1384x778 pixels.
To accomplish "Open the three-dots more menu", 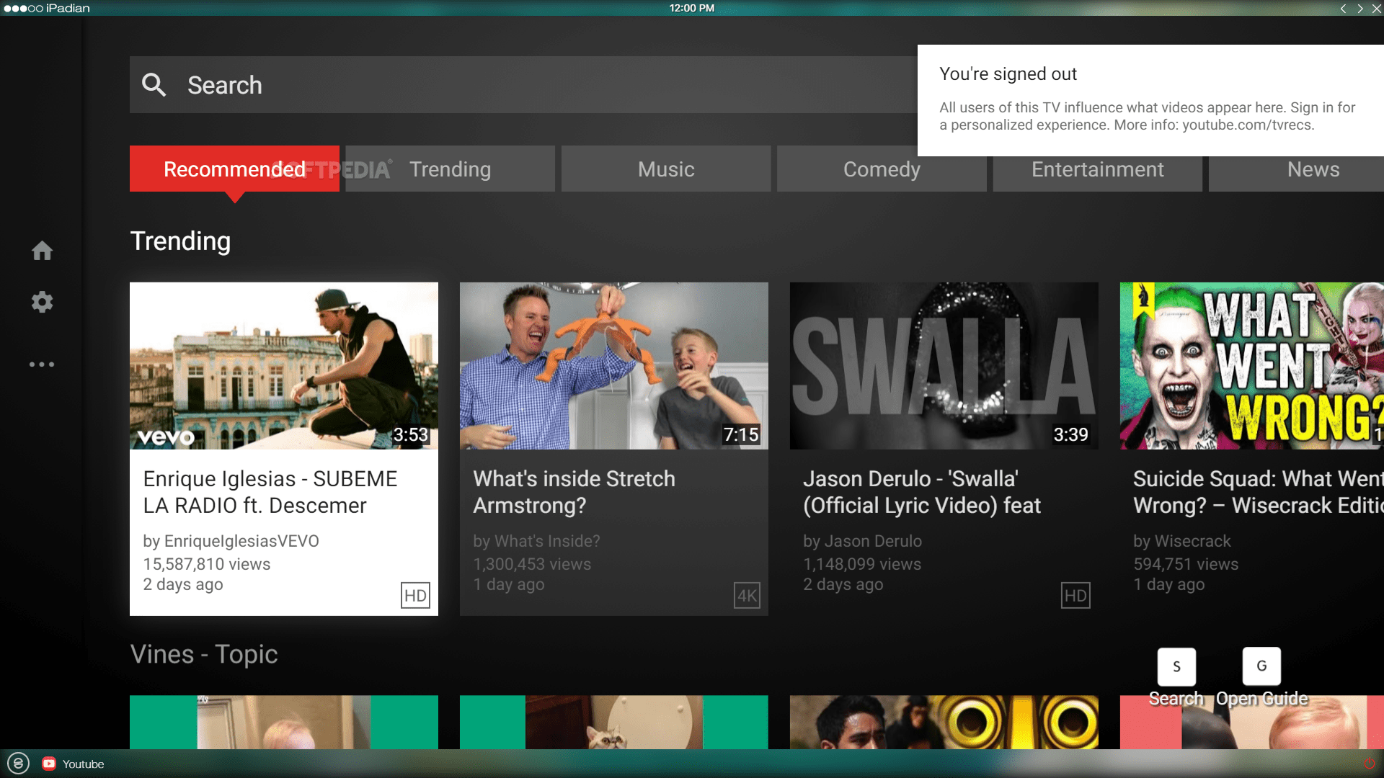I will (x=42, y=365).
